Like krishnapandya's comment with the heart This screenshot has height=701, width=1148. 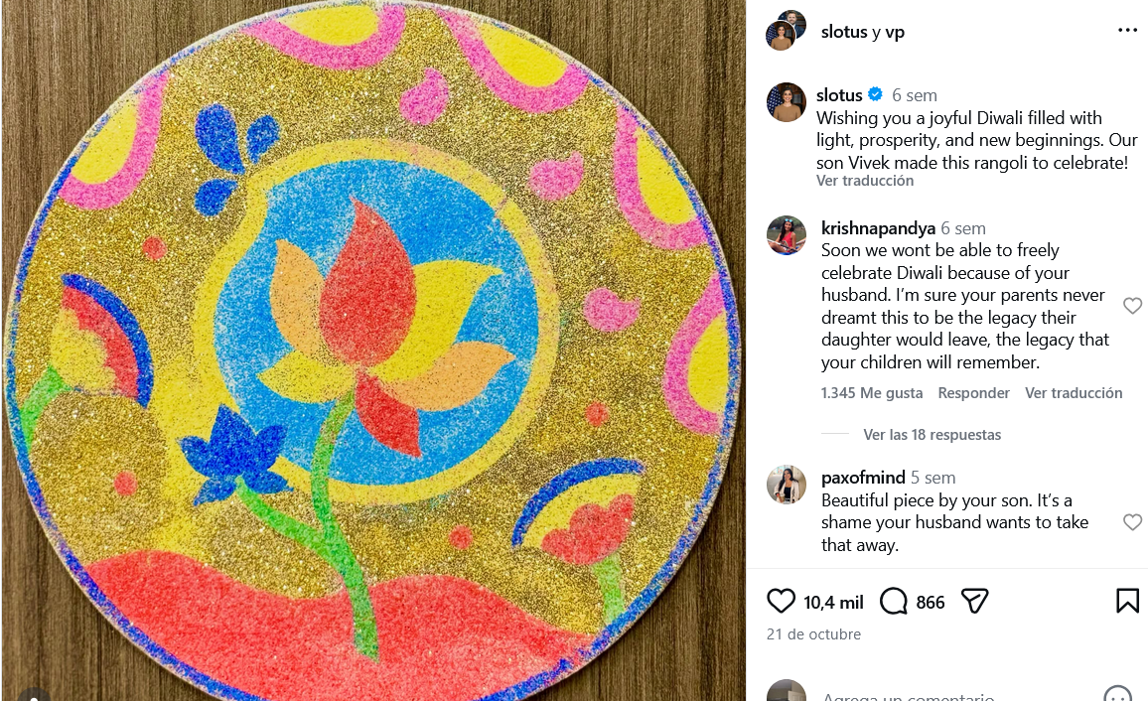[x=1132, y=306]
